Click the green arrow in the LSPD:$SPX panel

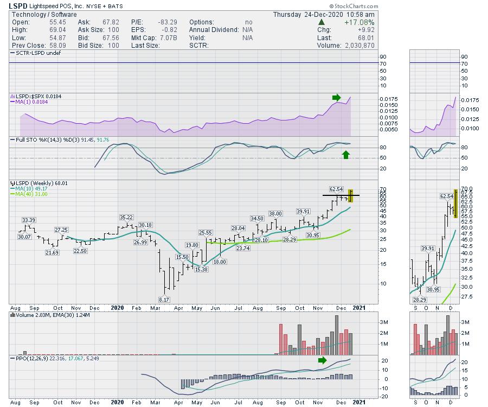[x=336, y=98]
